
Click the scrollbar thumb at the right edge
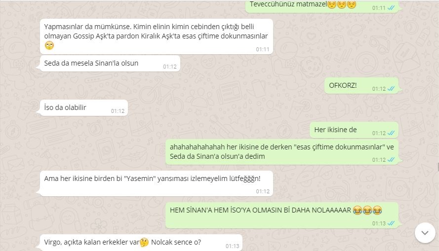pos(438,167)
